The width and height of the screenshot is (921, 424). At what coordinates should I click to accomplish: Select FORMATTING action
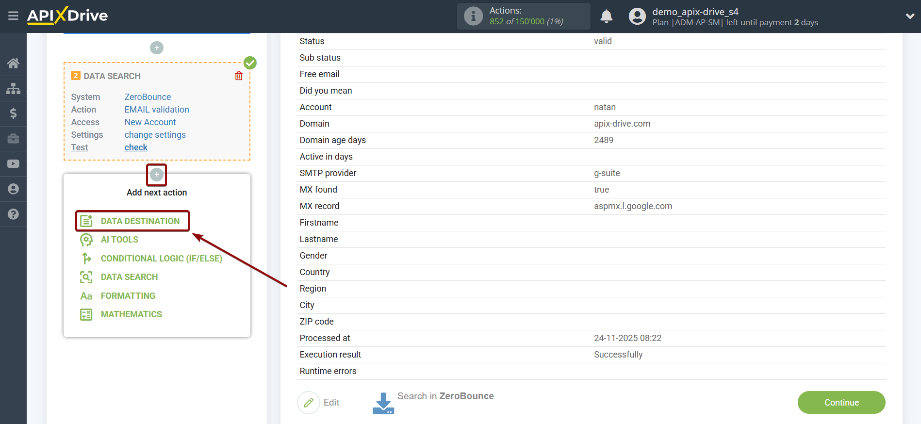(x=128, y=296)
